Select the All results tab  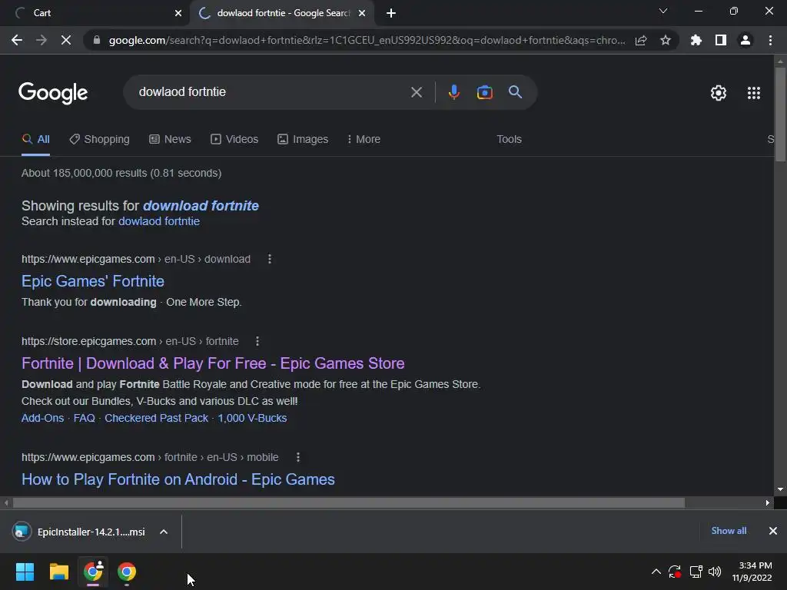tap(35, 139)
